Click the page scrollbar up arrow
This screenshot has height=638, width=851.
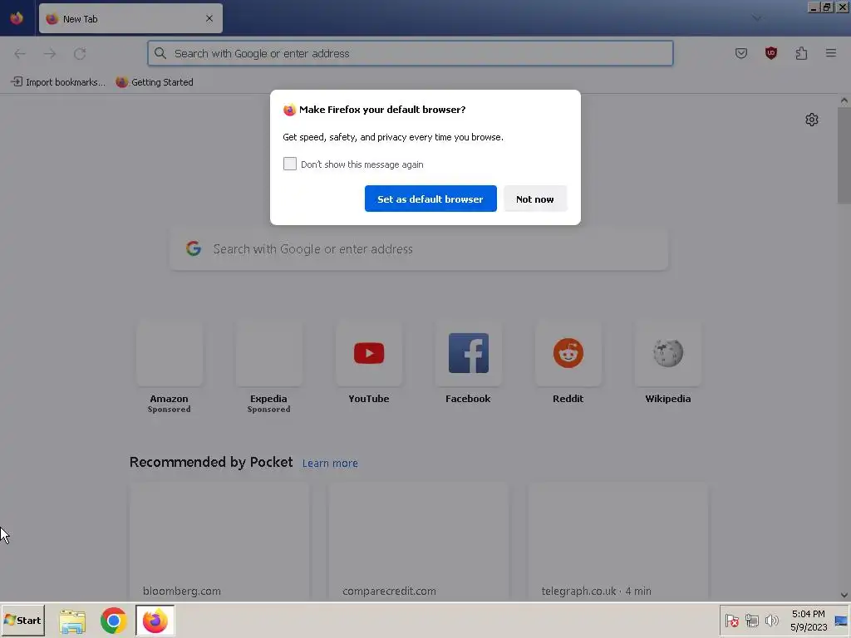[844, 101]
